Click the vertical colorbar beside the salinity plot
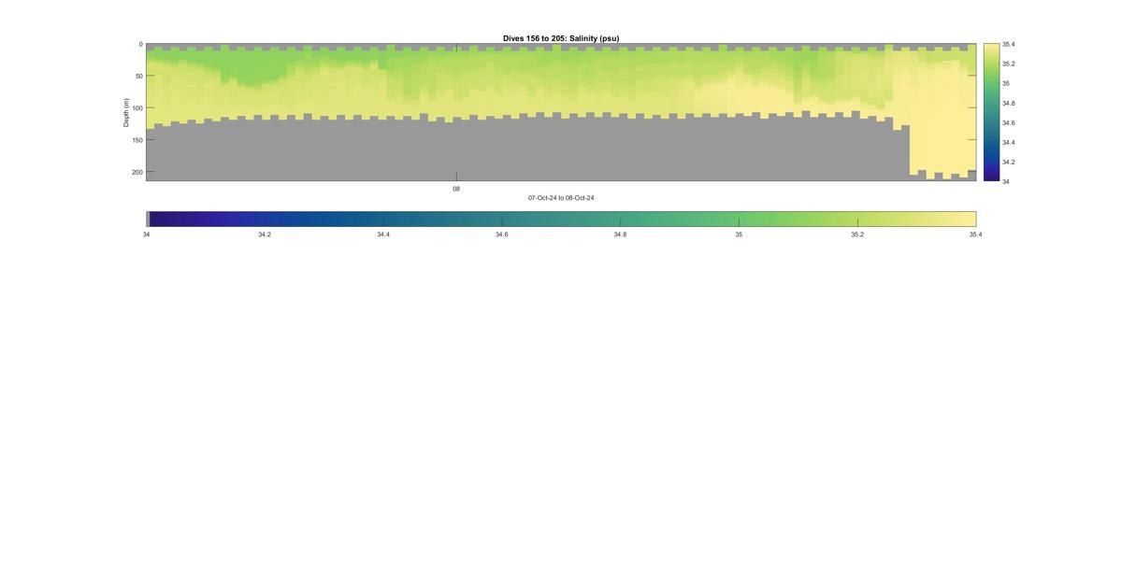Viewport: 1122px width, 581px height. 991,112
